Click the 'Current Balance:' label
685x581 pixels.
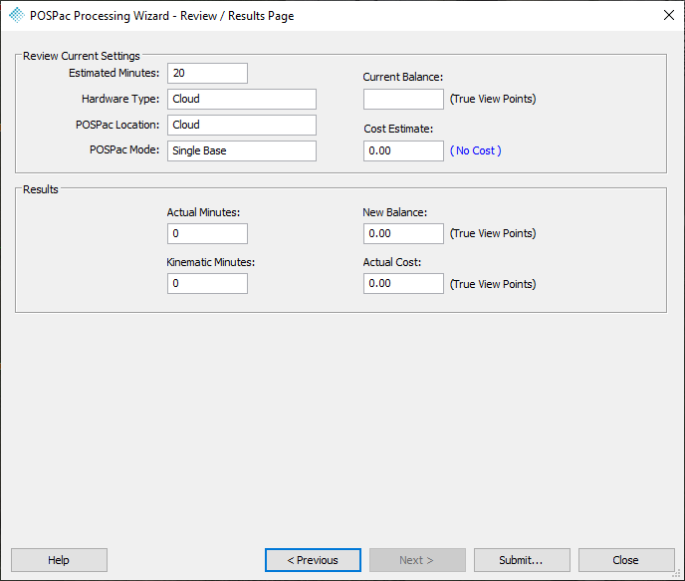(x=403, y=77)
